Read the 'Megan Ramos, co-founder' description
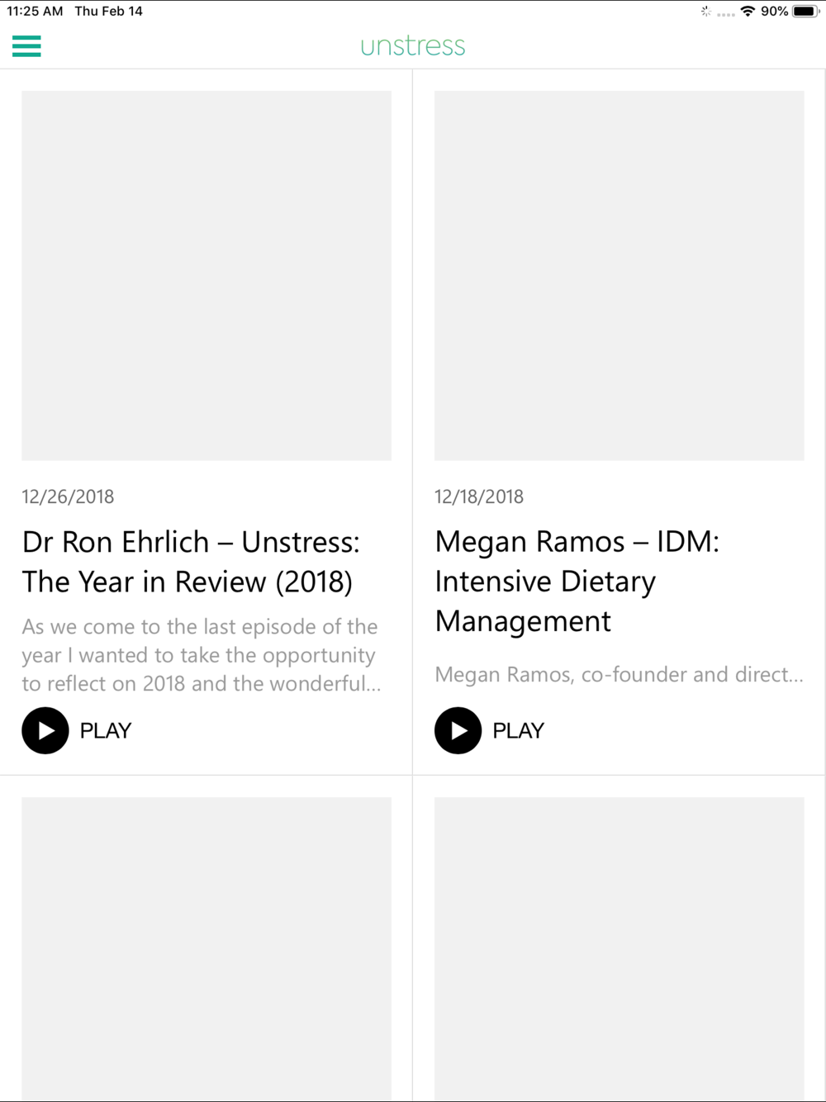 pyautogui.click(x=619, y=674)
